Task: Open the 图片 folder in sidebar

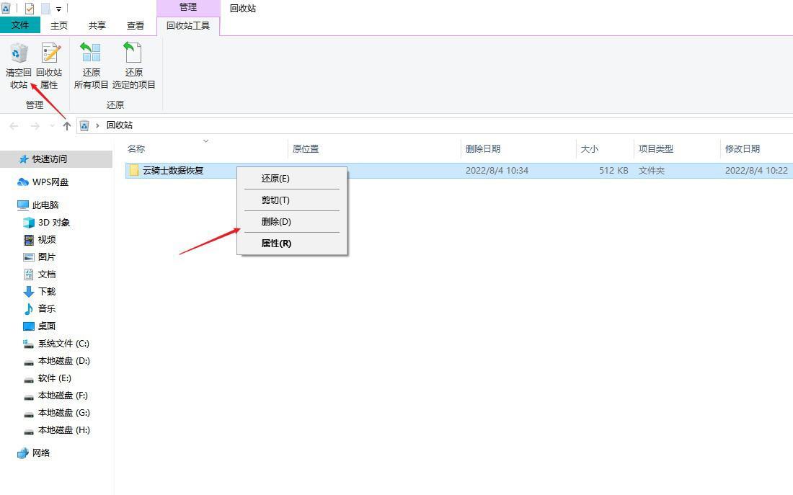Action: pyautogui.click(x=47, y=257)
